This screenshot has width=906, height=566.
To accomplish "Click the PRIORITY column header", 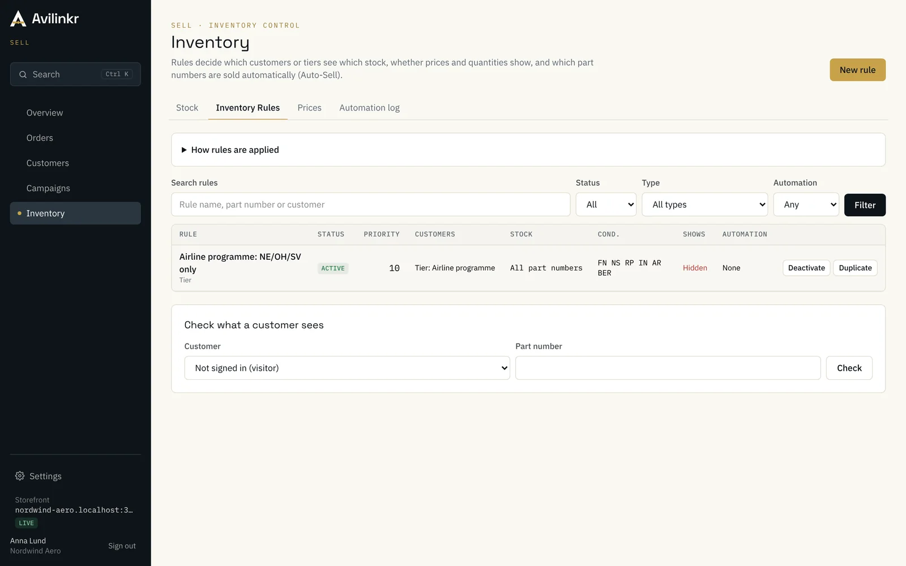I will click(x=382, y=234).
